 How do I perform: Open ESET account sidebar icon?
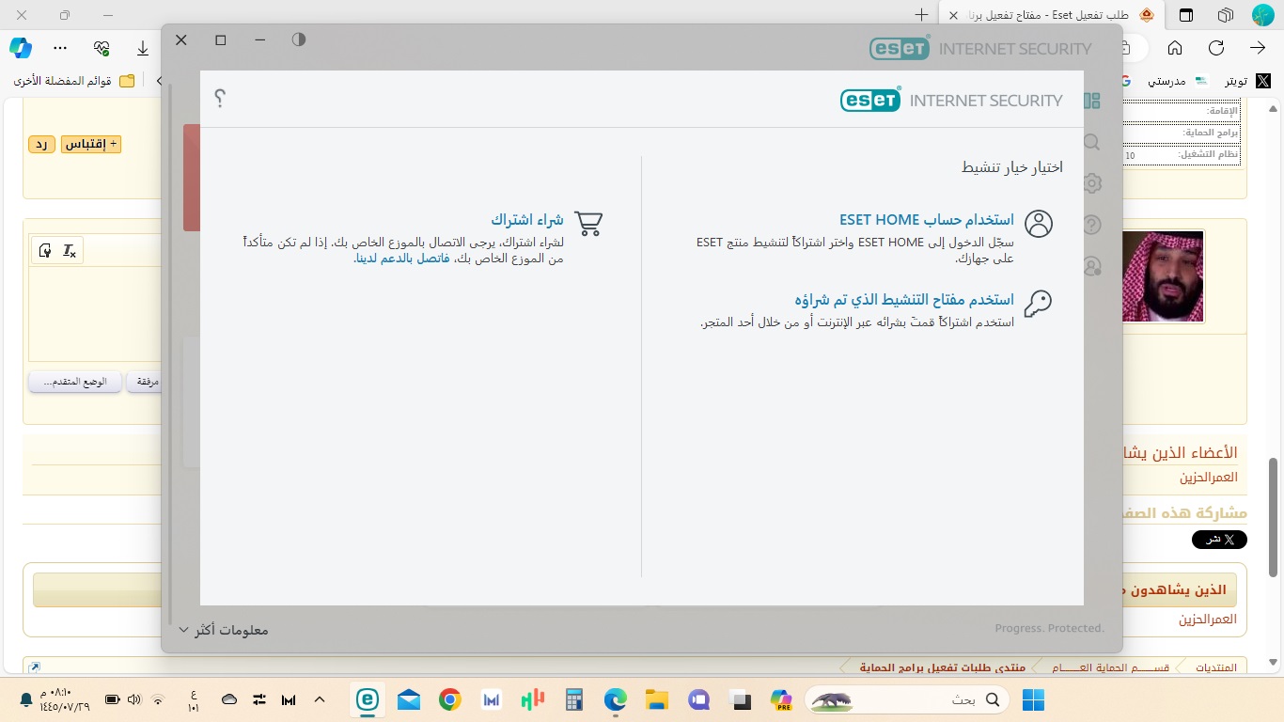coord(1091,266)
